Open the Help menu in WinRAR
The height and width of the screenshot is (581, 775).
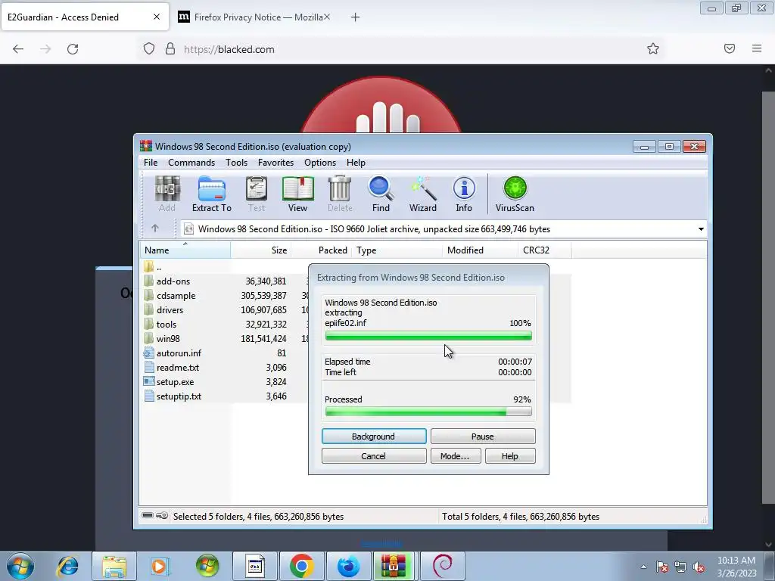356,163
